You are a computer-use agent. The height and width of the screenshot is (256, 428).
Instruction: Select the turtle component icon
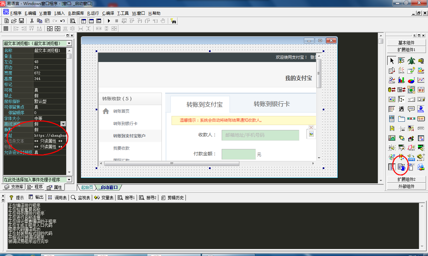[x=411, y=61]
